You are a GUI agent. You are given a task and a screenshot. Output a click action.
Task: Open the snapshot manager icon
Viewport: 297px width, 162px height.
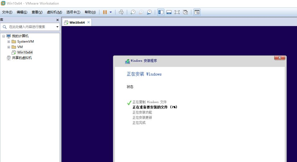[x=149, y=12]
